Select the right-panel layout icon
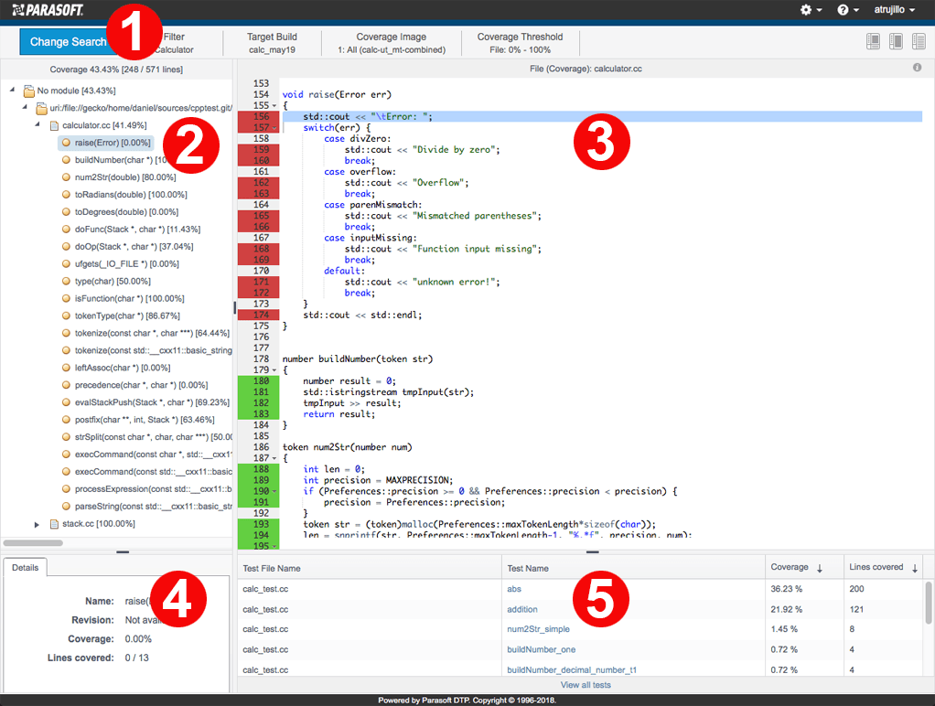Screen dimensions: 935x706 pyautogui.click(x=919, y=41)
